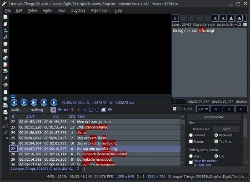Open the Nothing dropdown
Screen dimensions: 250x182
39,110
